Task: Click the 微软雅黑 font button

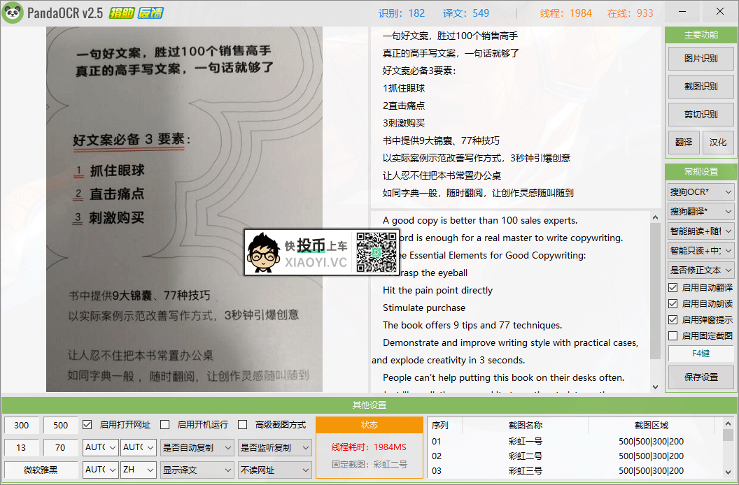Action: 41,470
